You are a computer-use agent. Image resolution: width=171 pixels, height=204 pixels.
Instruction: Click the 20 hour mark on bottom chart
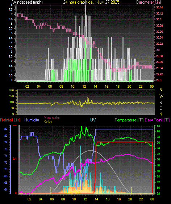[130, 199]
